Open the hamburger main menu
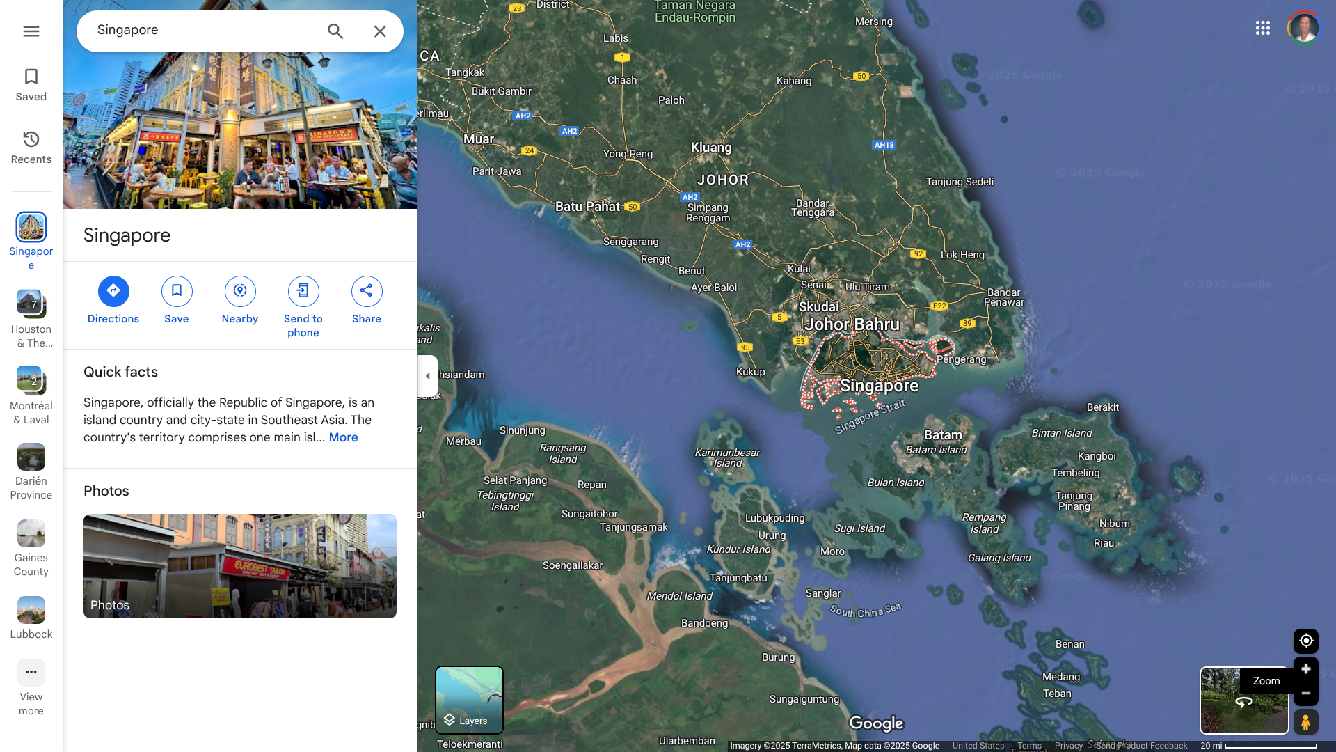 click(31, 31)
